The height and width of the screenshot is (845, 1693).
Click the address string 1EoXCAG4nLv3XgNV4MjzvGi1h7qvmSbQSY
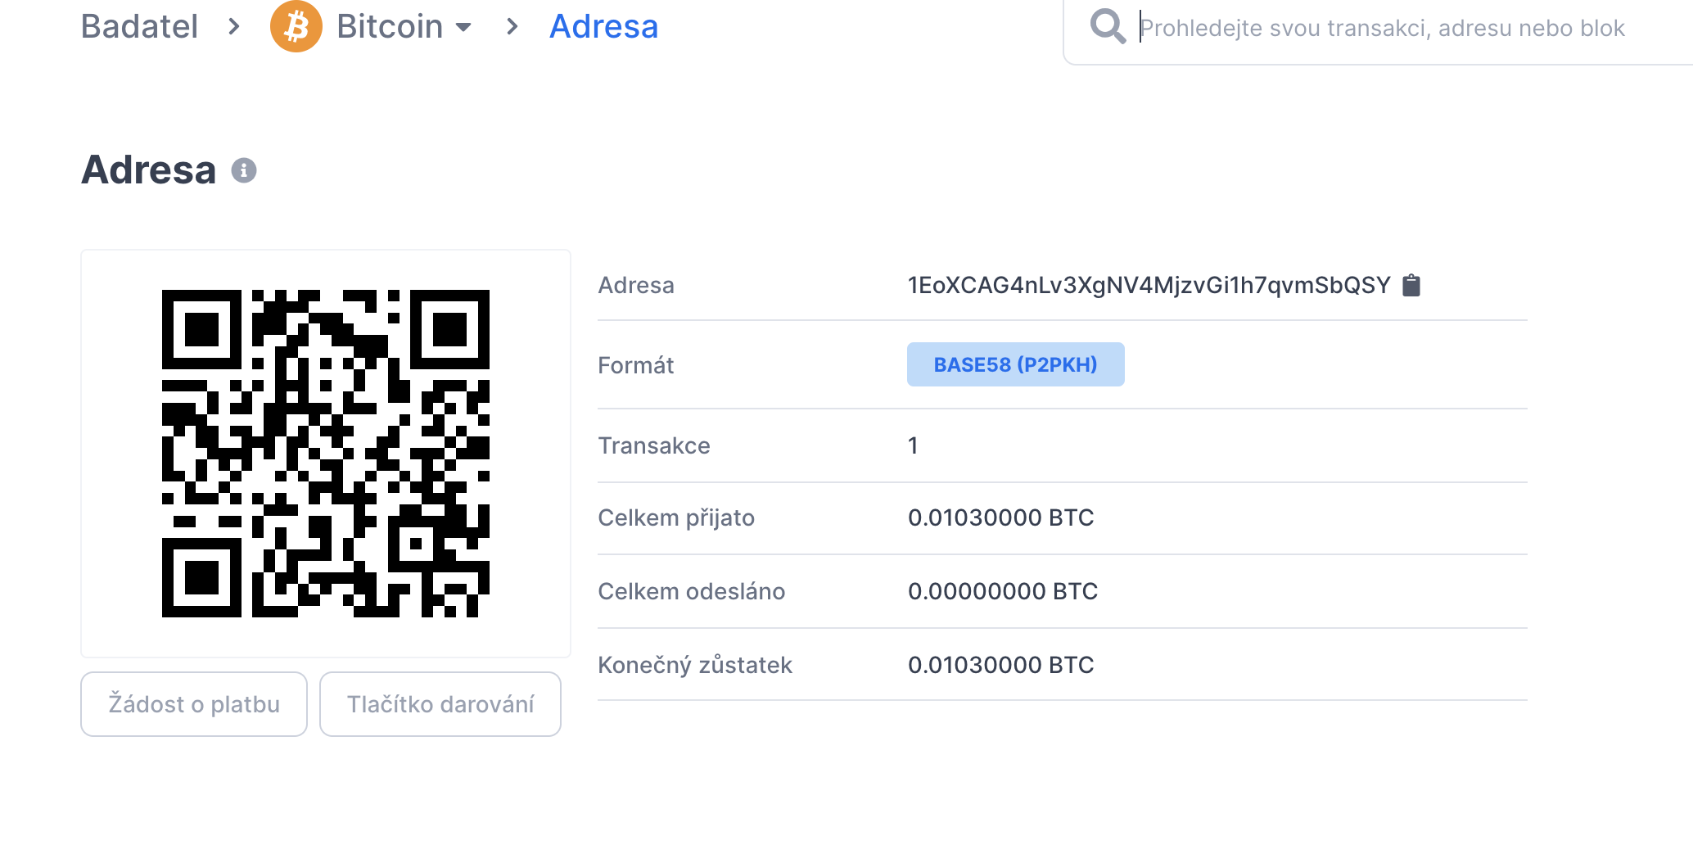tap(1149, 285)
